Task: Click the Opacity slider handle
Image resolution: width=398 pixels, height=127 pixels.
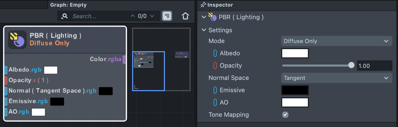Action: tap(351, 66)
